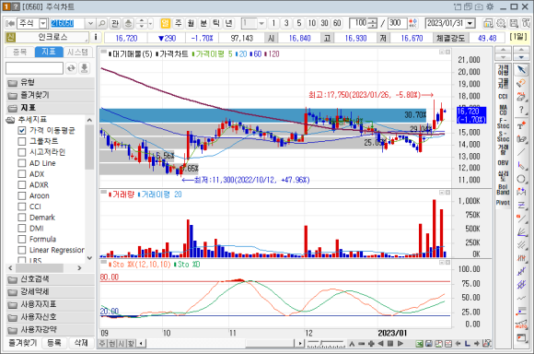Switch to the 종목 tab
Screen dimensions: 534x354
20,52
